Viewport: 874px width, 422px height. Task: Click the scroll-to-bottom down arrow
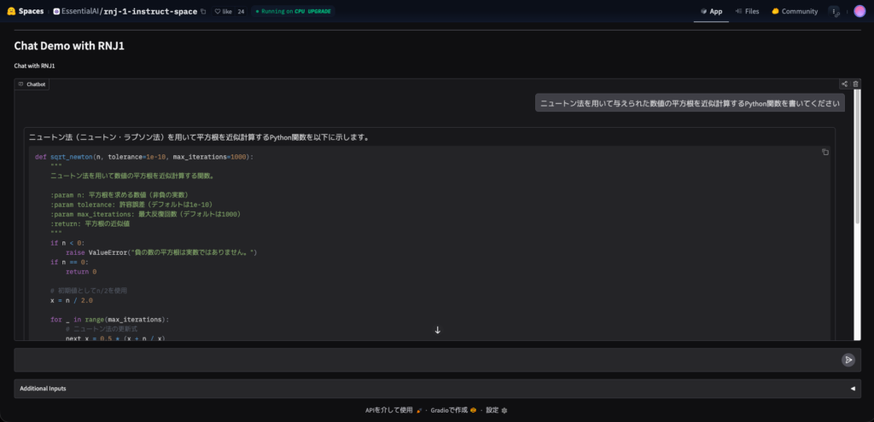coord(437,330)
